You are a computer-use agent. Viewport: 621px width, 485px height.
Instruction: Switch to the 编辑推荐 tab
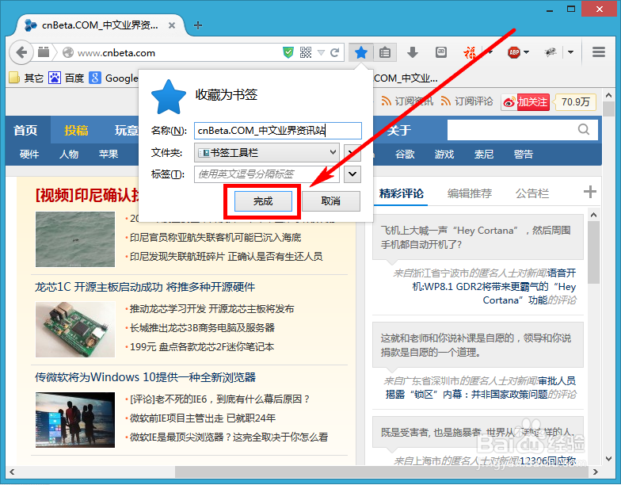pyautogui.click(x=469, y=193)
